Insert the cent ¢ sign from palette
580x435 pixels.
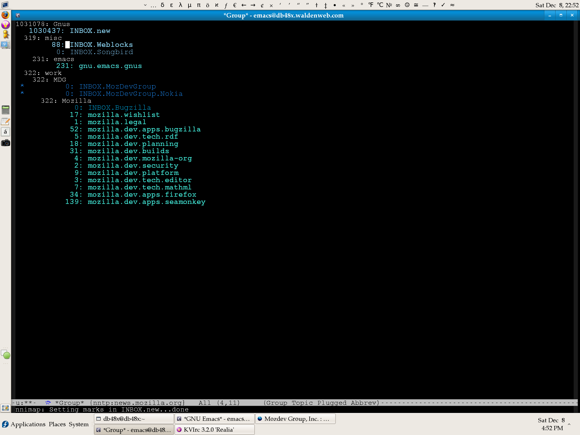click(x=262, y=5)
